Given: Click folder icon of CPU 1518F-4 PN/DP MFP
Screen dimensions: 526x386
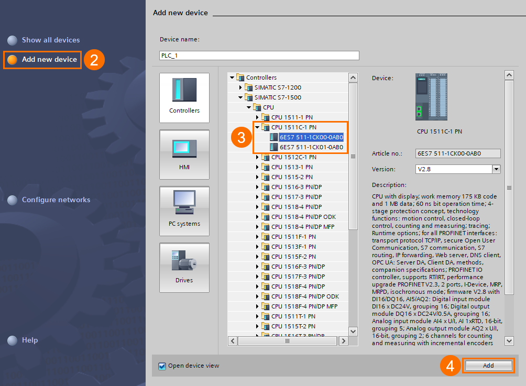Looking at the screenshot, I should (x=265, y=306).
